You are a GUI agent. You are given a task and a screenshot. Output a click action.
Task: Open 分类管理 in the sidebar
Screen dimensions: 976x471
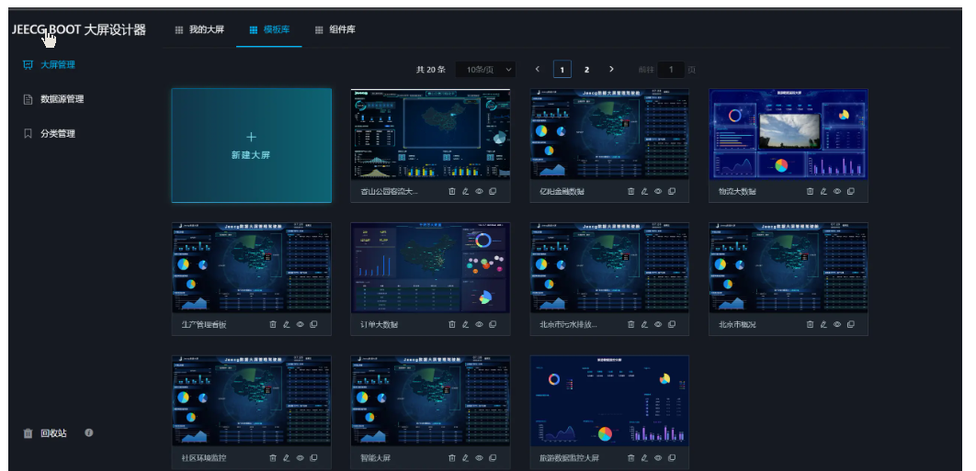pos(49,134)
